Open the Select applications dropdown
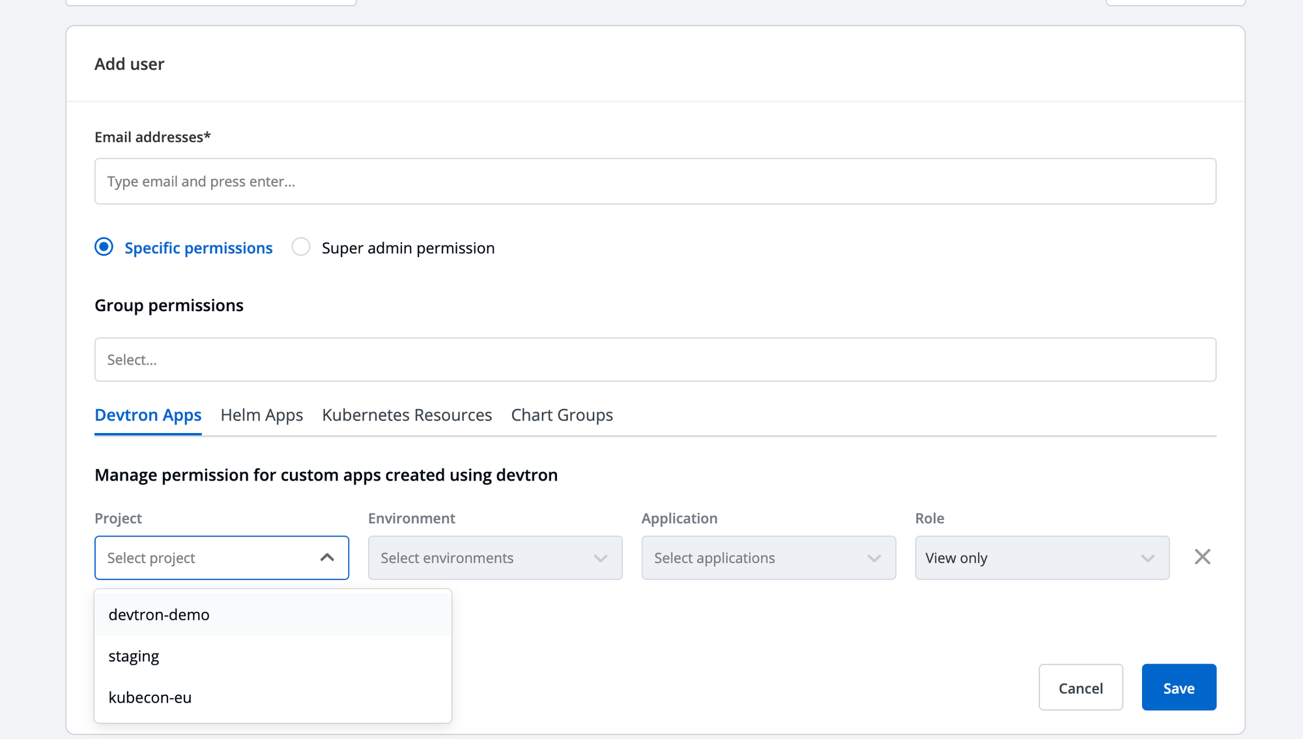This screenshot has height=739, width=1303. click(769, 558)
